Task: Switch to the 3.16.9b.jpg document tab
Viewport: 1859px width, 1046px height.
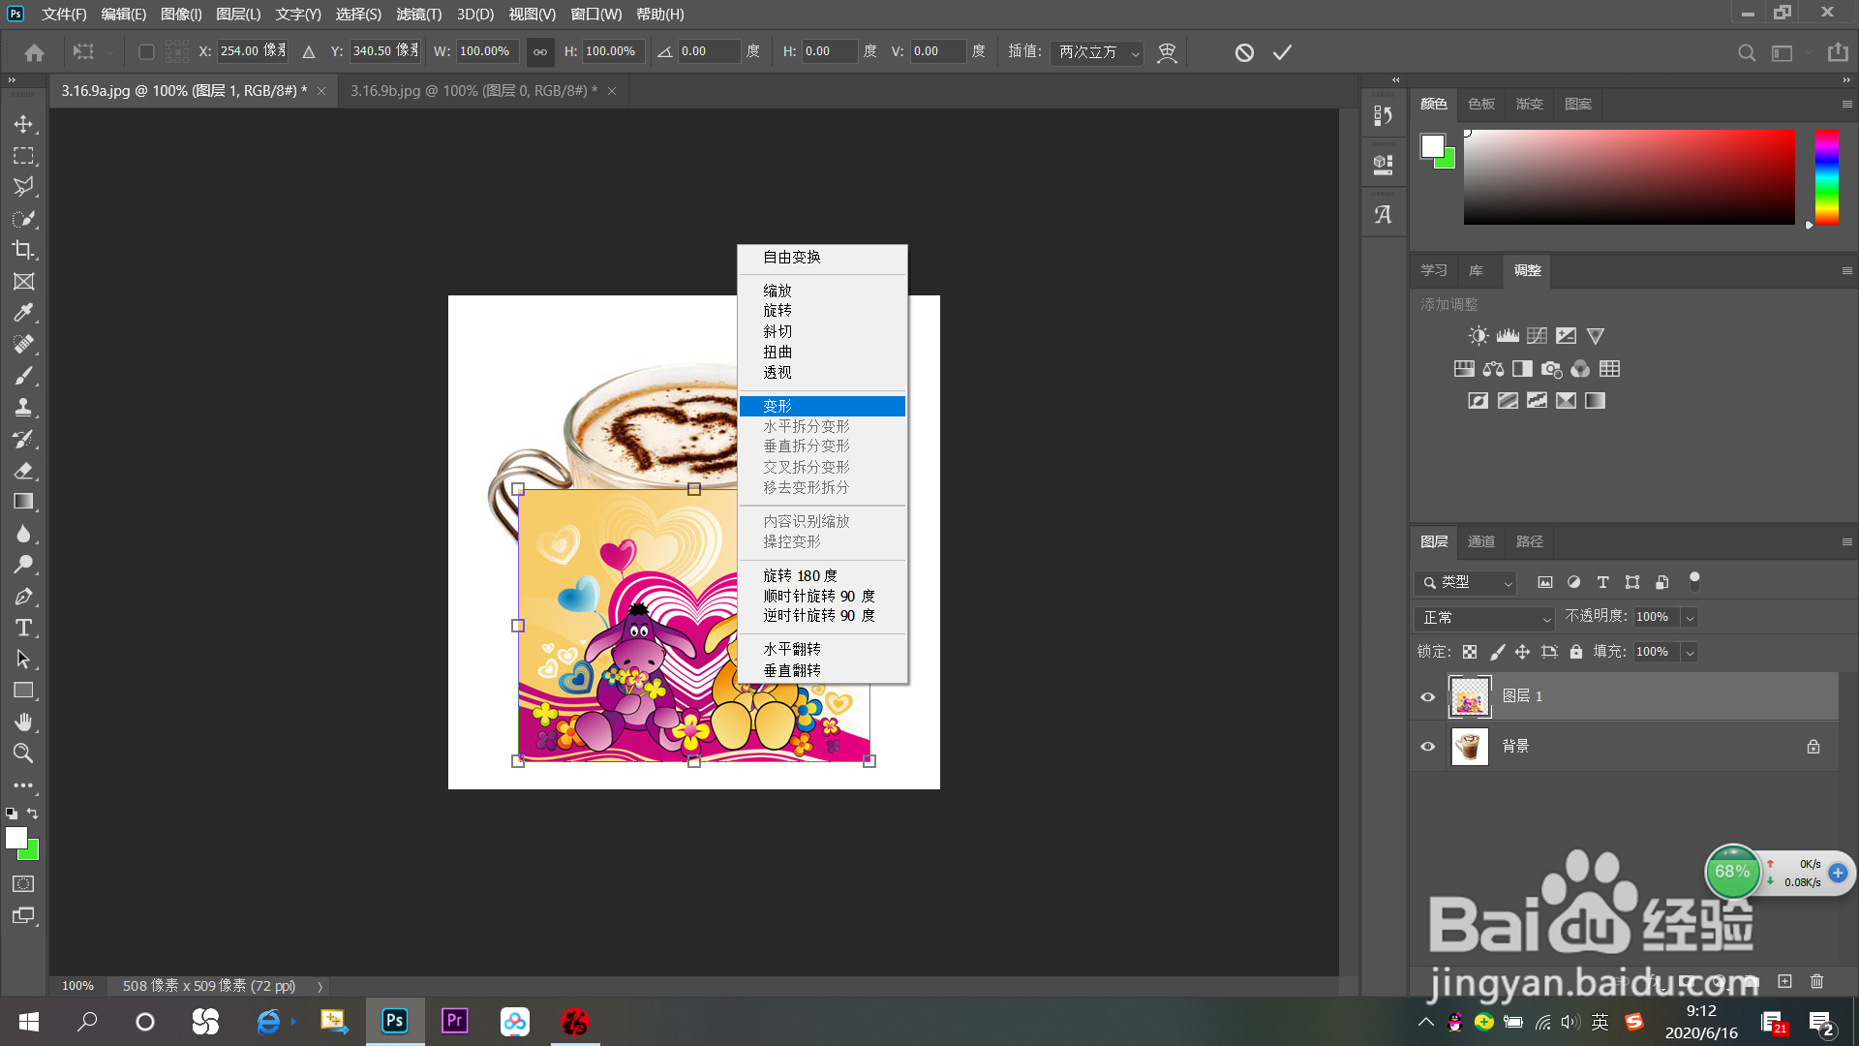Action: [x=472, y=91]
